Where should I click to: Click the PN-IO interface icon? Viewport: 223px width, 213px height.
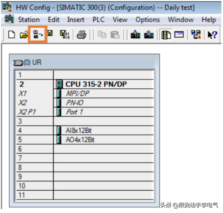[x=59, y=103]
